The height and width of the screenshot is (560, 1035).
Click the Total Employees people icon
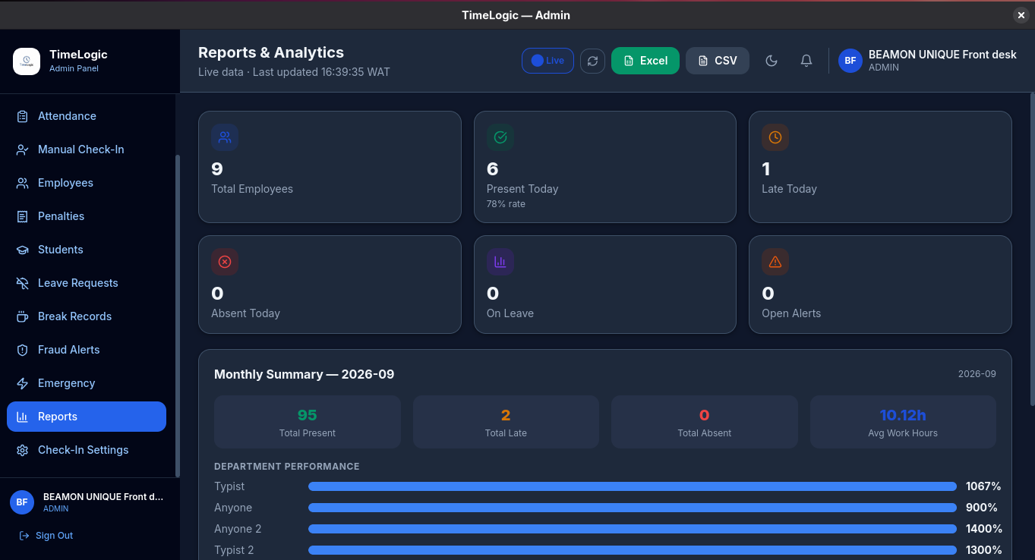pos(225,137)
